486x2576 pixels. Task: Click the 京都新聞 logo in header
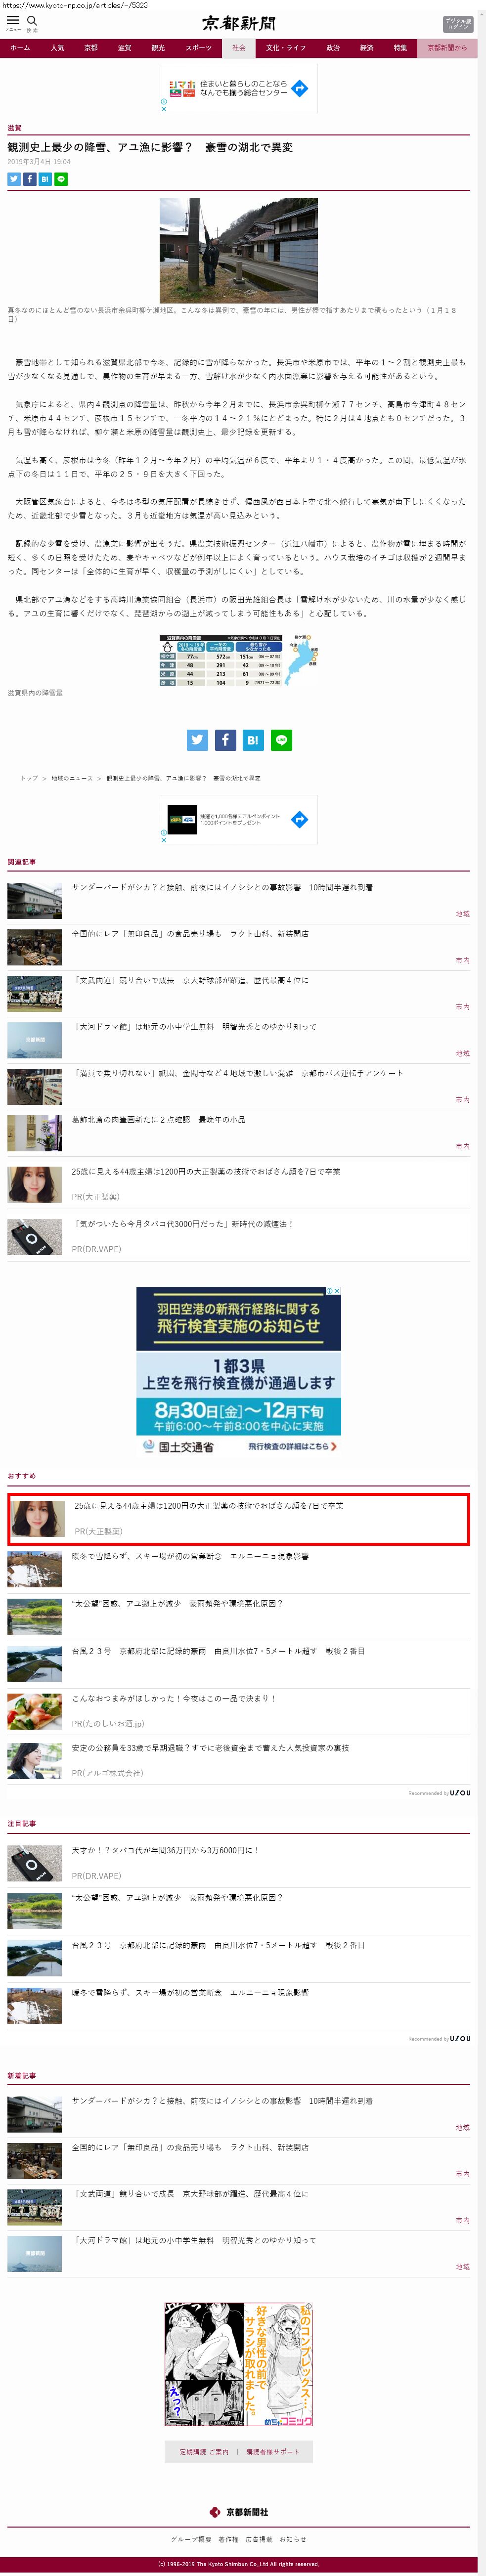click(x=239, y=23)
